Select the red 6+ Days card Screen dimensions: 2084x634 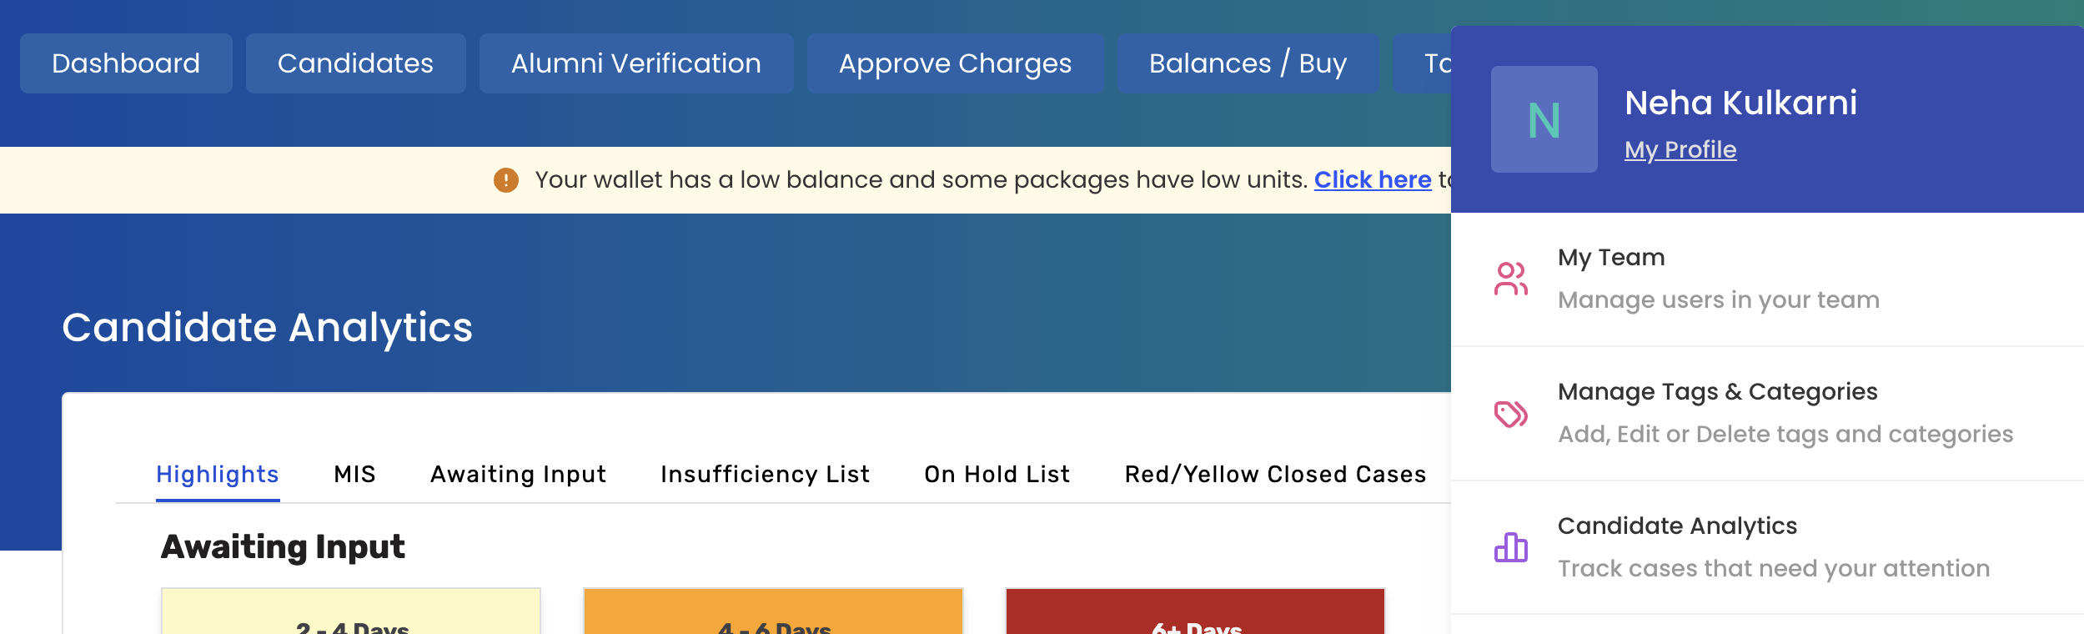[1195, 613]
